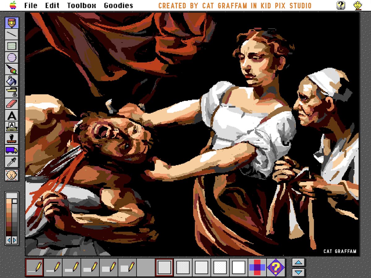Select the Moving Van truck tool
This screenshot has width=371, height=278.
tap(12, 150)
